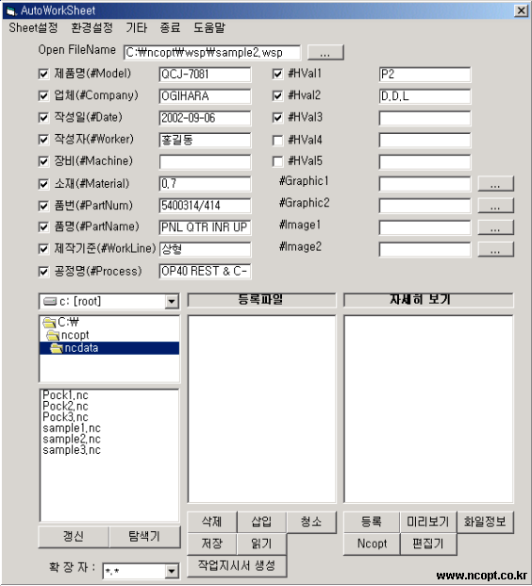
Task: Browse for #Image2 file
Action: [495, 250]
